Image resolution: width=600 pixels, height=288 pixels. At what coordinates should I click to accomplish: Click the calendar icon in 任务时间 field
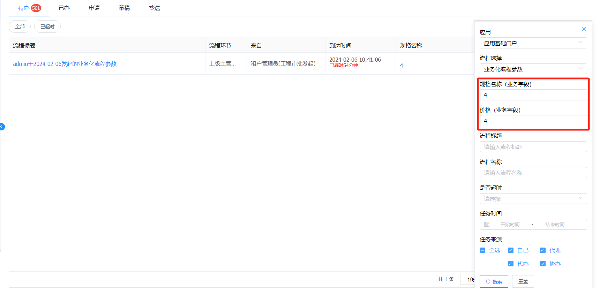pyautogui.click(x=487, y=225)
